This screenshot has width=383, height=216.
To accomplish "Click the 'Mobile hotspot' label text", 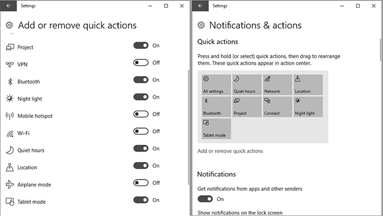I will click(x=35, y=116).
